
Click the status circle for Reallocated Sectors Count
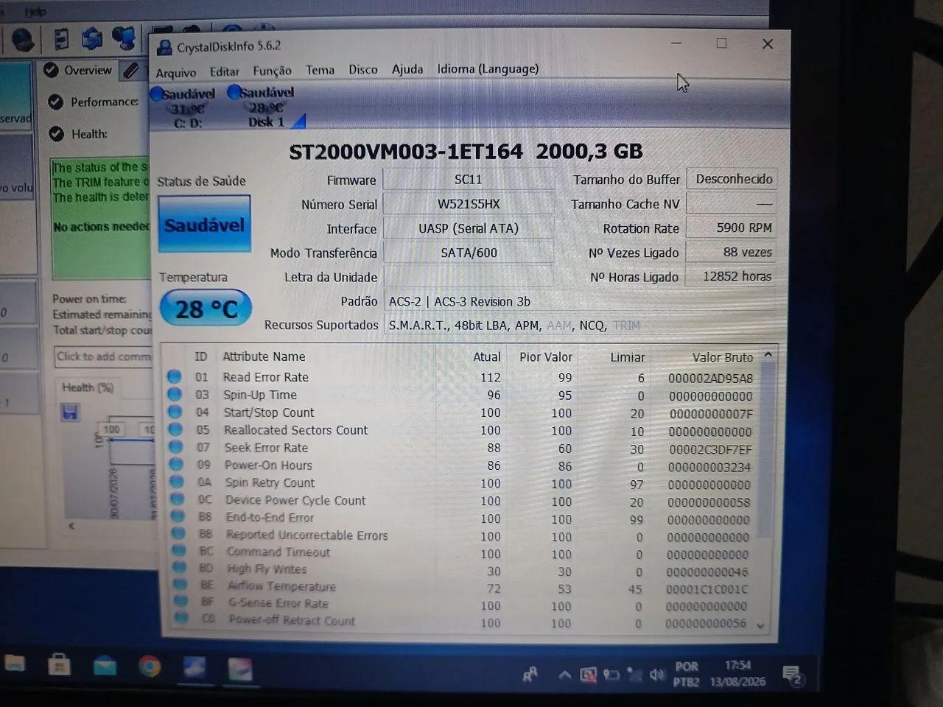click(175, 429)
